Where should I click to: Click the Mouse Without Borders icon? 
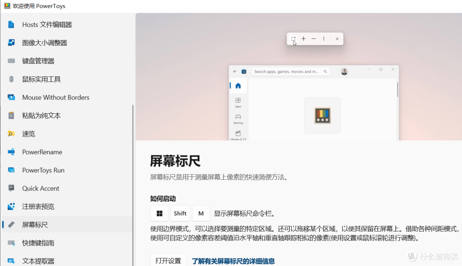pos(11,97)
